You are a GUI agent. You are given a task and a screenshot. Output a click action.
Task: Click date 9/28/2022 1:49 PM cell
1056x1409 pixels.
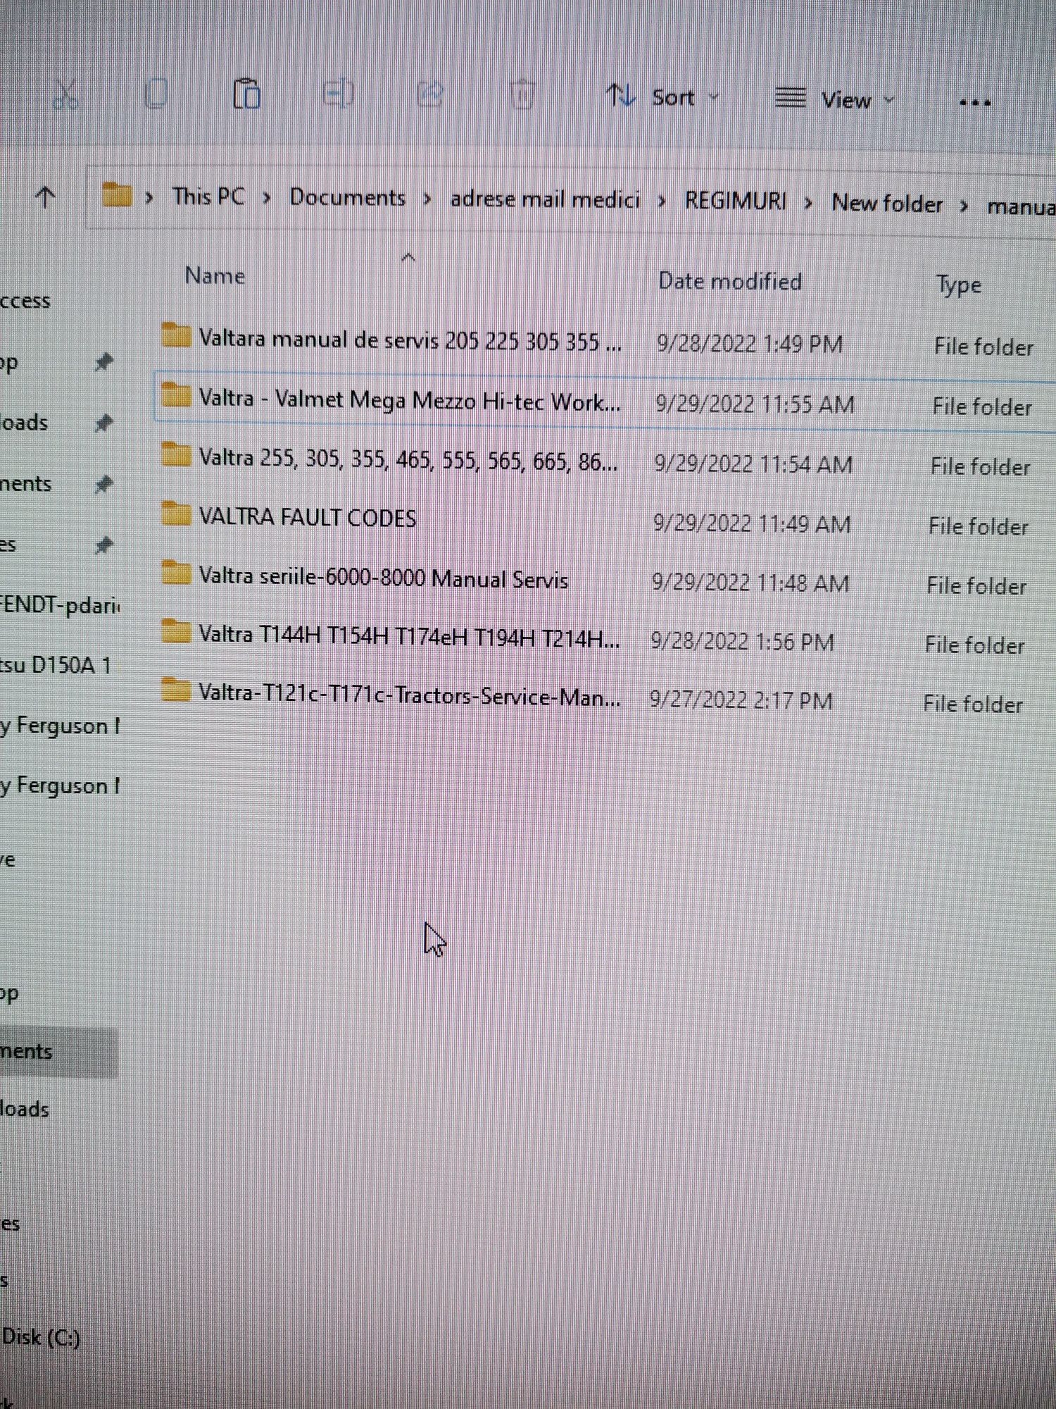750,344
